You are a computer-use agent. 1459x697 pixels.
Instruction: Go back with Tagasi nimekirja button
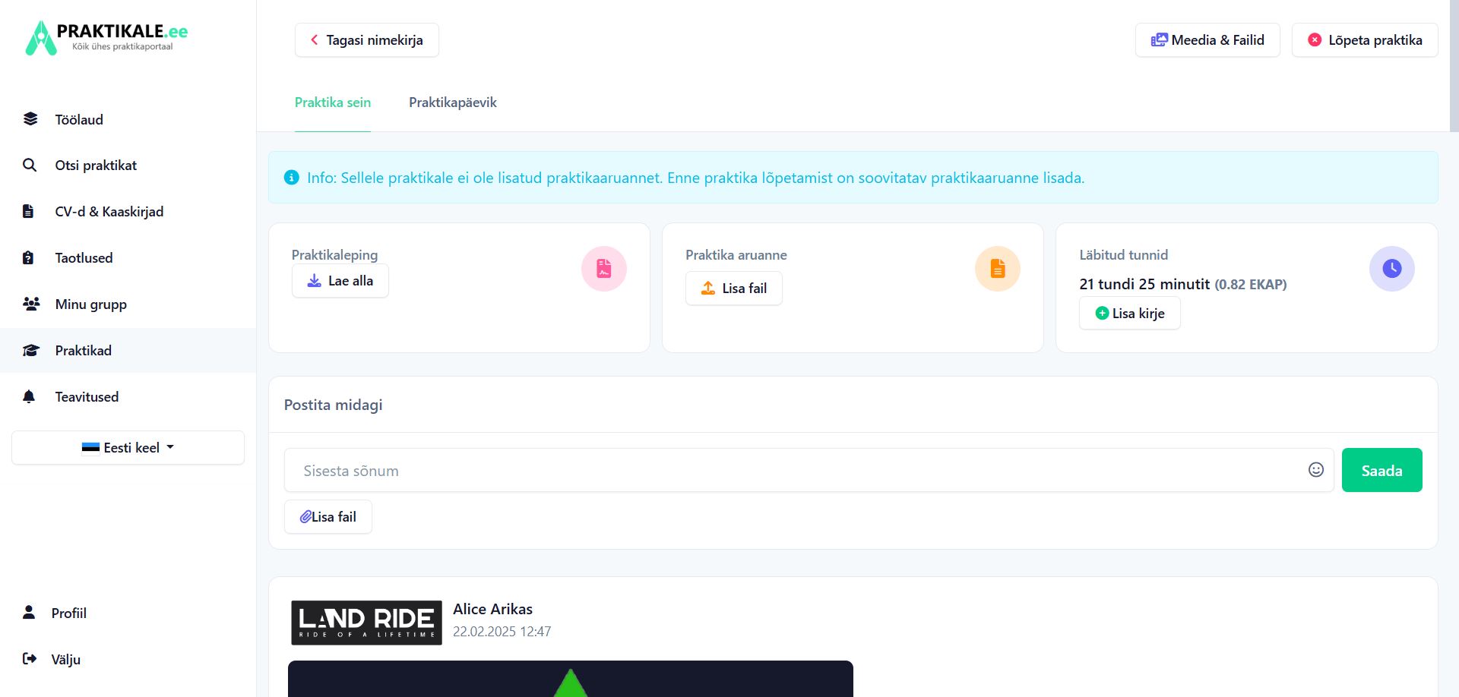point(366,40)
